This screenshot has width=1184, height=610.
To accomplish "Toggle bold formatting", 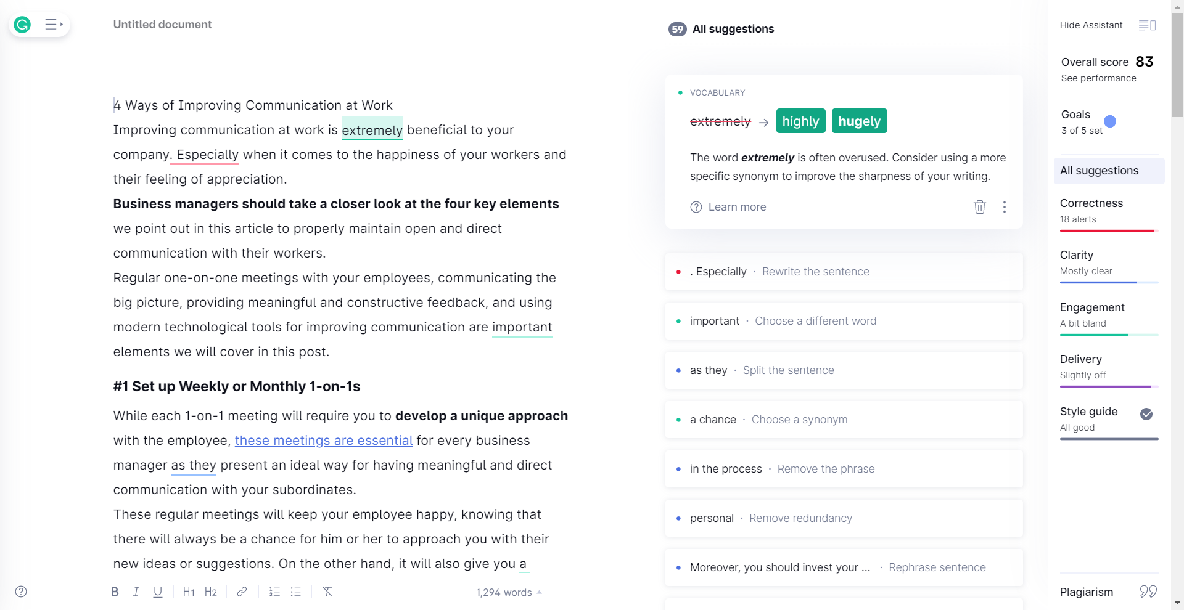I will pyautogui.click(x=115, y=592).
